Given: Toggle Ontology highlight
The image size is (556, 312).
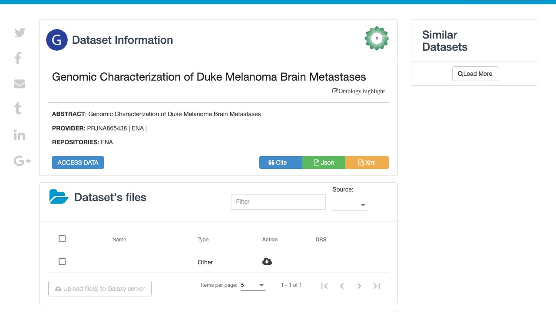Looking at the screenshot, I should [x=358, y=91].
